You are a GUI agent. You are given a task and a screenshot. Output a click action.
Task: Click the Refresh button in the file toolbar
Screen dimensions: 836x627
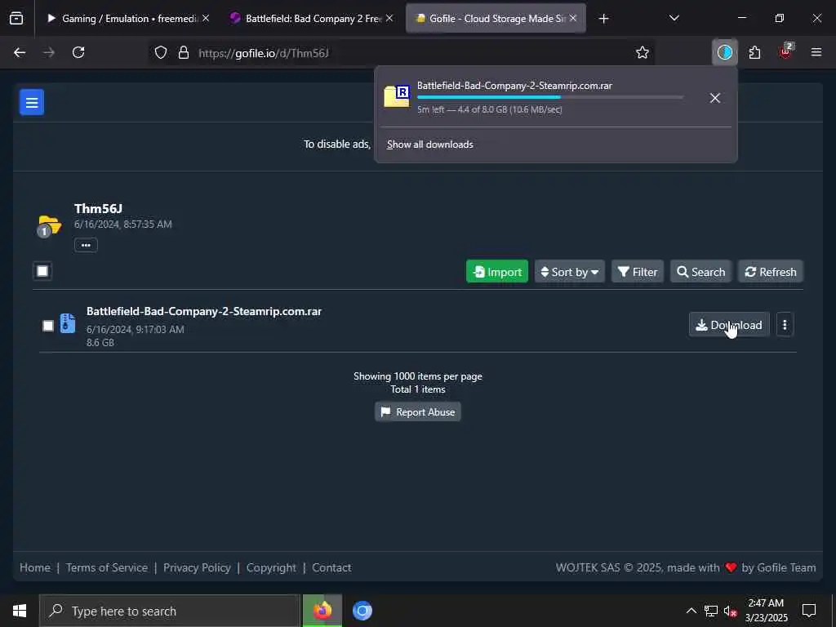tap(771, 272)
